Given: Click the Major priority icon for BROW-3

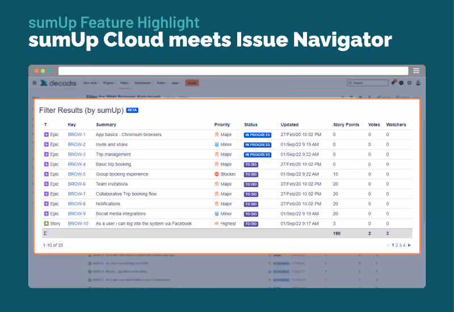Looking at the screenshot, I should click(x=217, y=154).
